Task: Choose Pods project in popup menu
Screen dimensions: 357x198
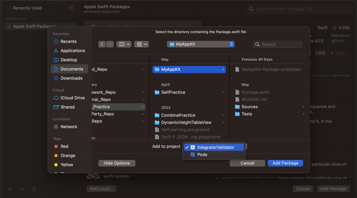Action: [x=214, y=154]
